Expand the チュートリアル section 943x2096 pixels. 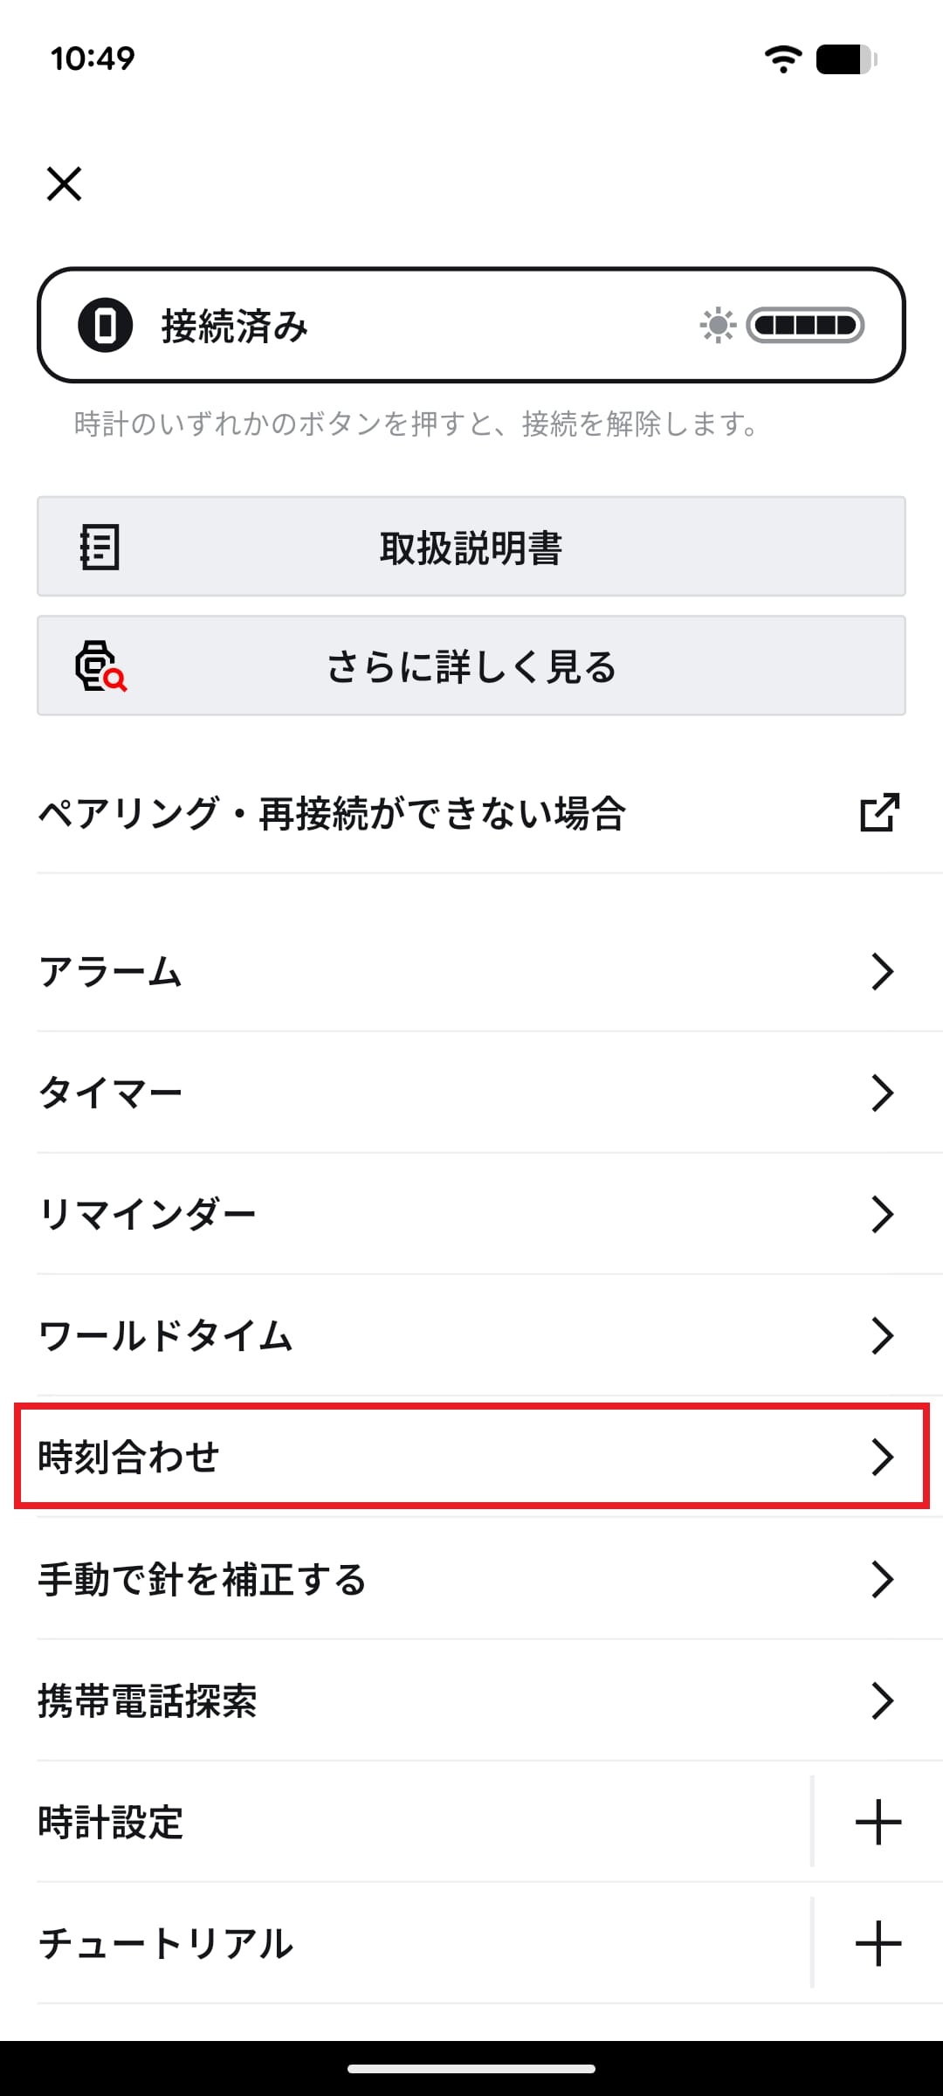pos(878,1943)
